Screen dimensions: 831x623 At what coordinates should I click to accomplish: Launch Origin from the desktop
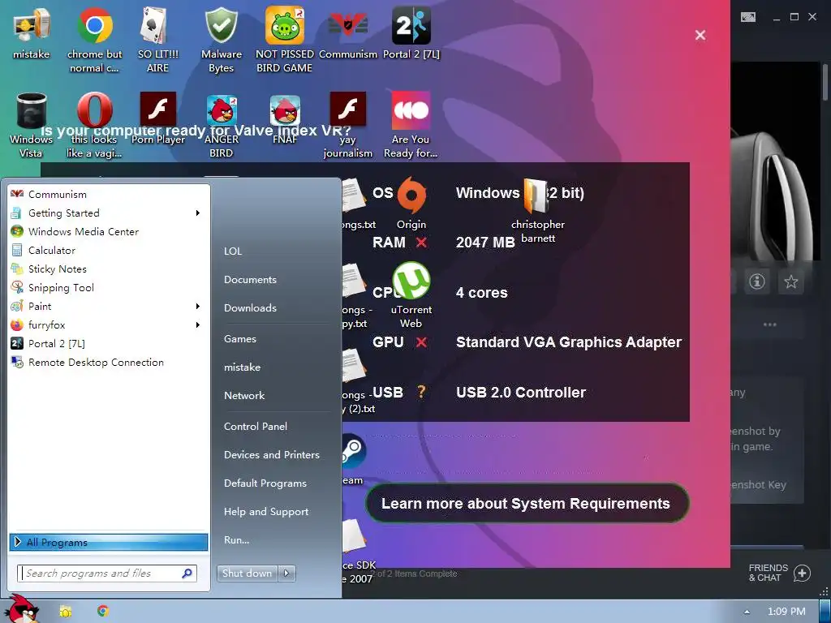(411, 204)
